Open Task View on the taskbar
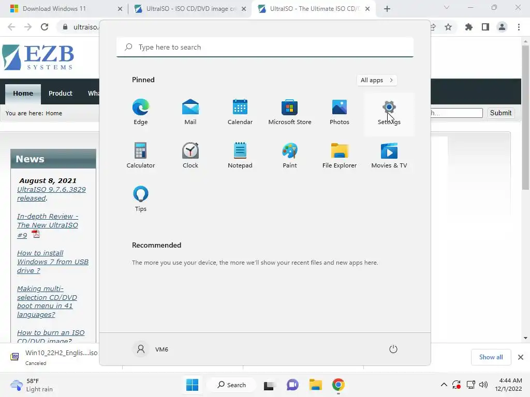Image resolution: width=530 pixels, height=397 pixels. click(x=269, y=385)
